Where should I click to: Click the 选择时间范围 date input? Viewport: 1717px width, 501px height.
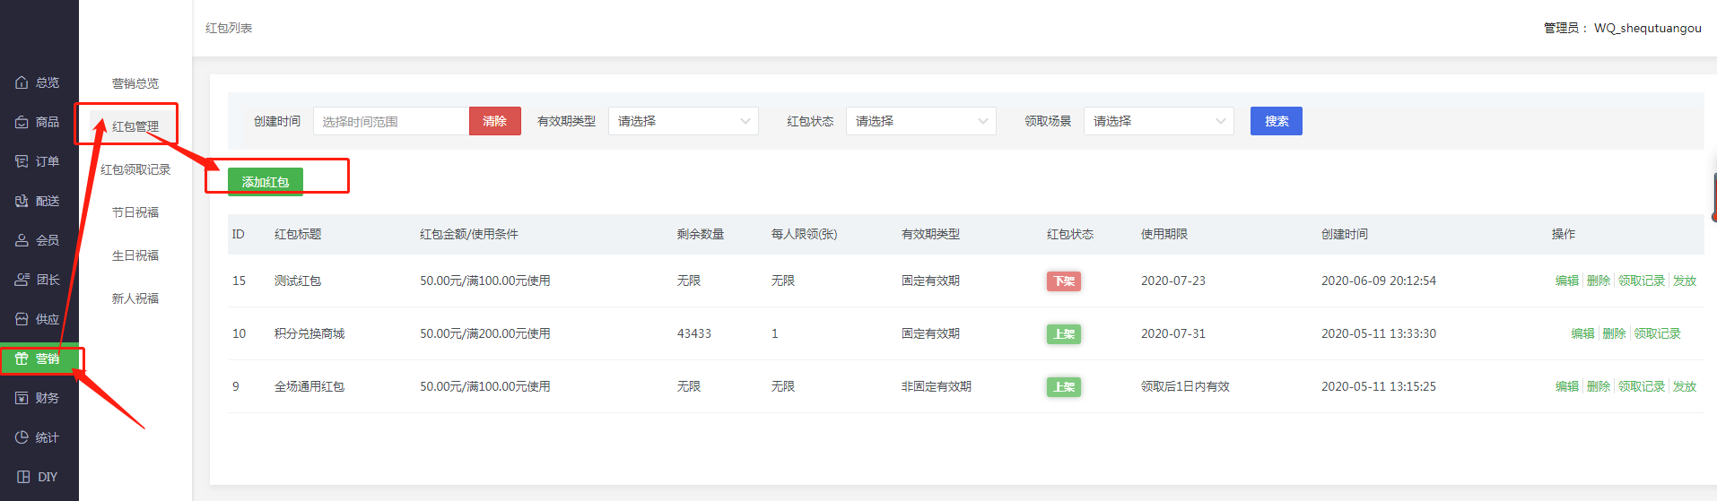click(x=391, y=121)
